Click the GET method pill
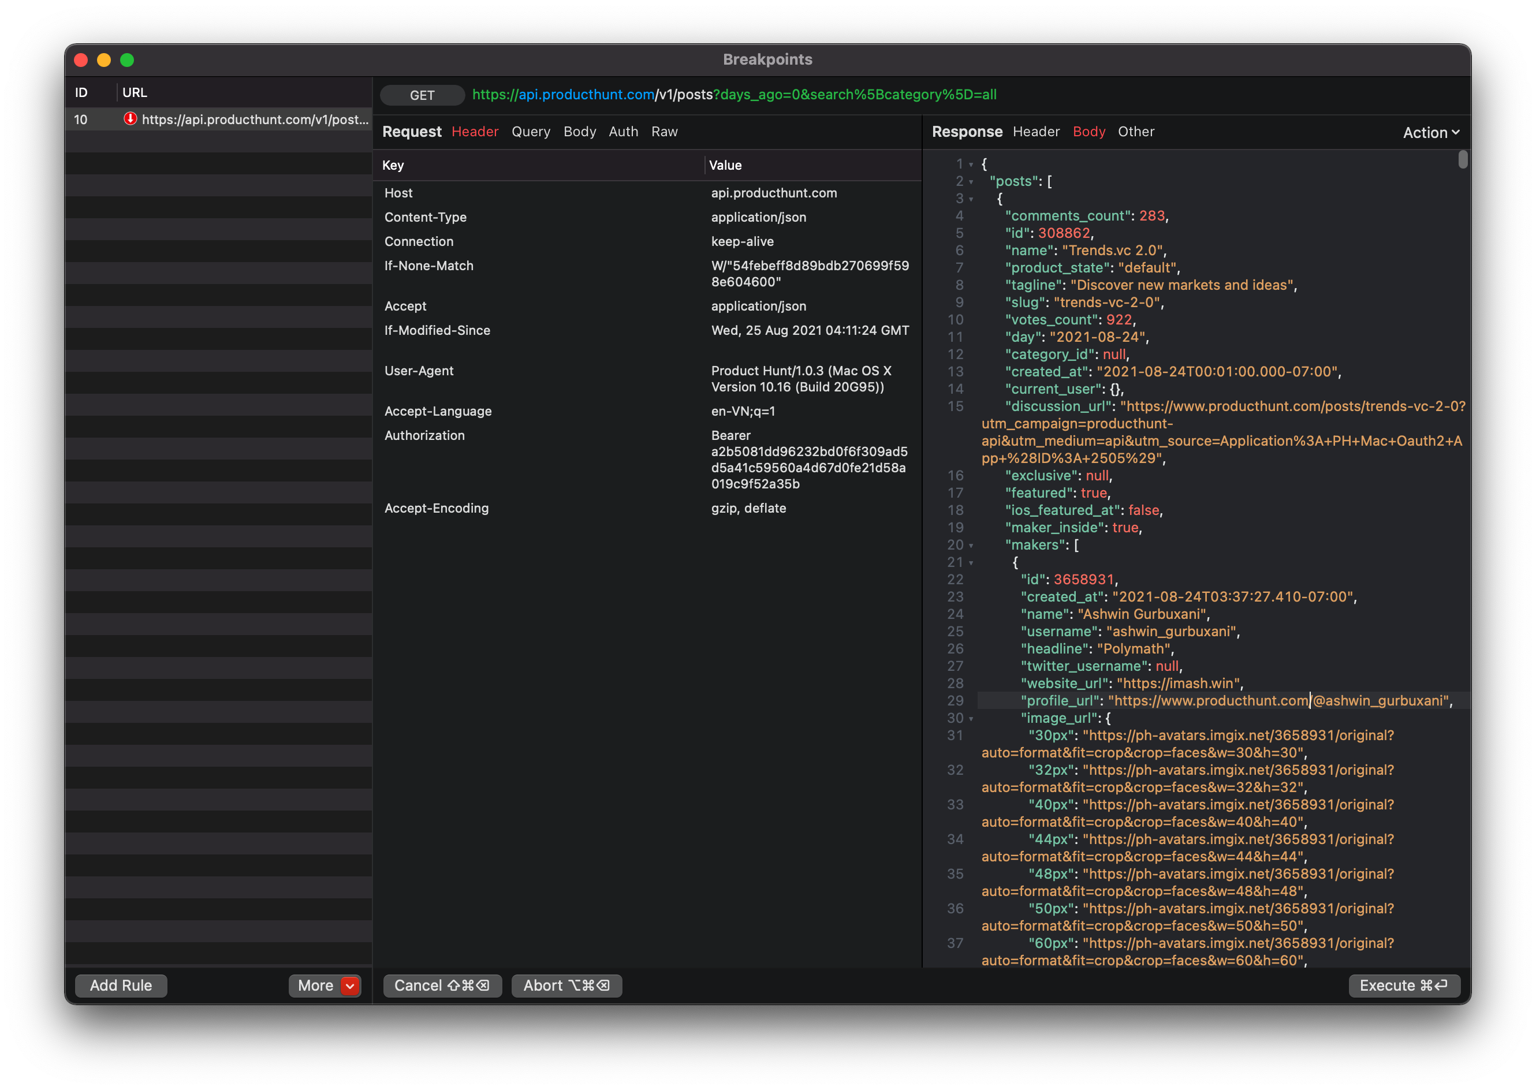The width and height of the screenshot is (1536, 1090). [422, 95]
